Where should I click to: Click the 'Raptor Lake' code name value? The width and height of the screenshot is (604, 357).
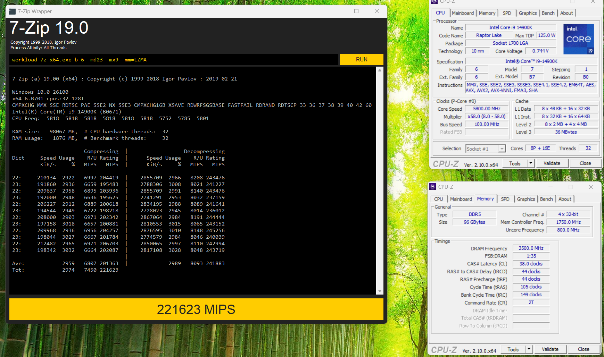click(x=489, y=35)
